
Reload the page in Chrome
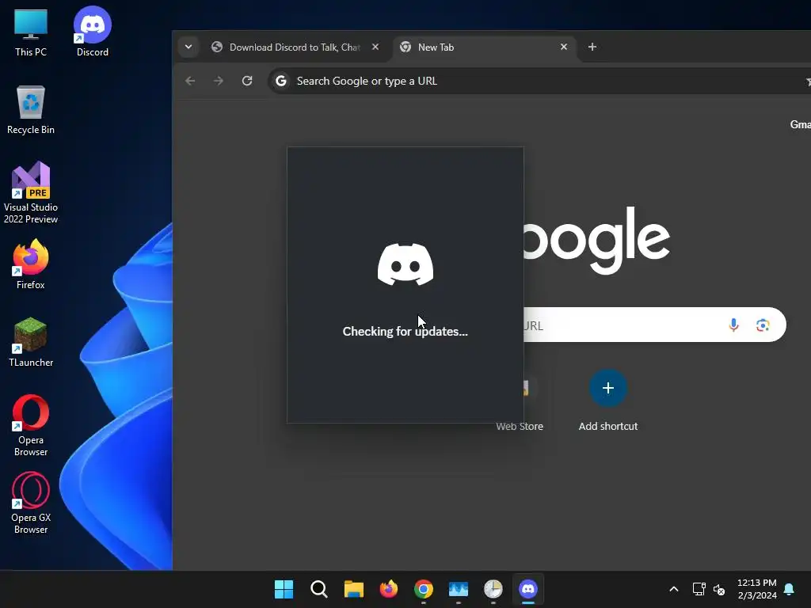(x=247, y=81)
